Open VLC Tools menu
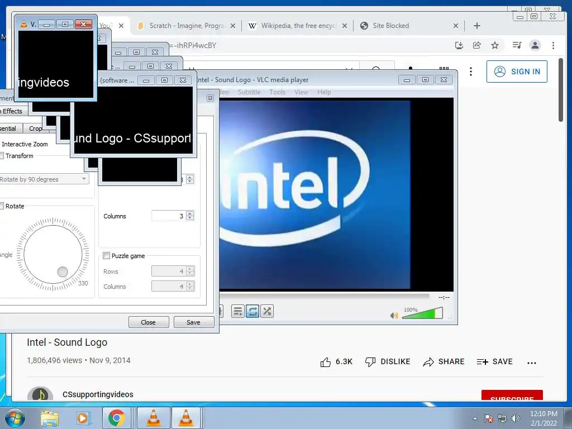572x429 pixels. (x=277, y=92)
